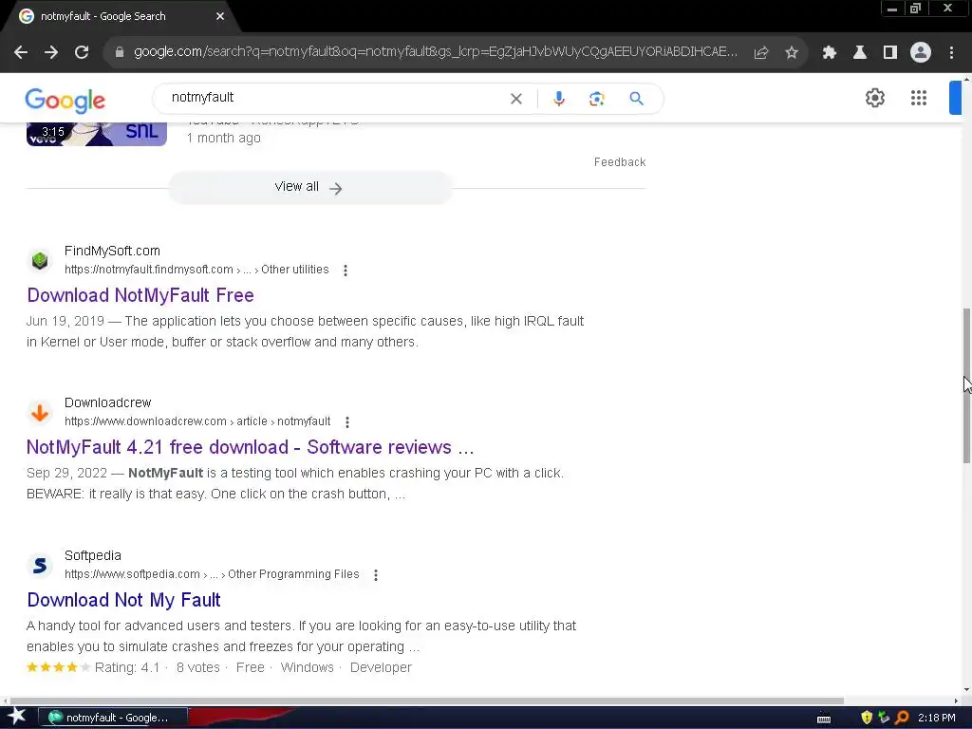Open the Chrome profile avatar
Viewport: 972px width, 729px height.
click(921, 52)
